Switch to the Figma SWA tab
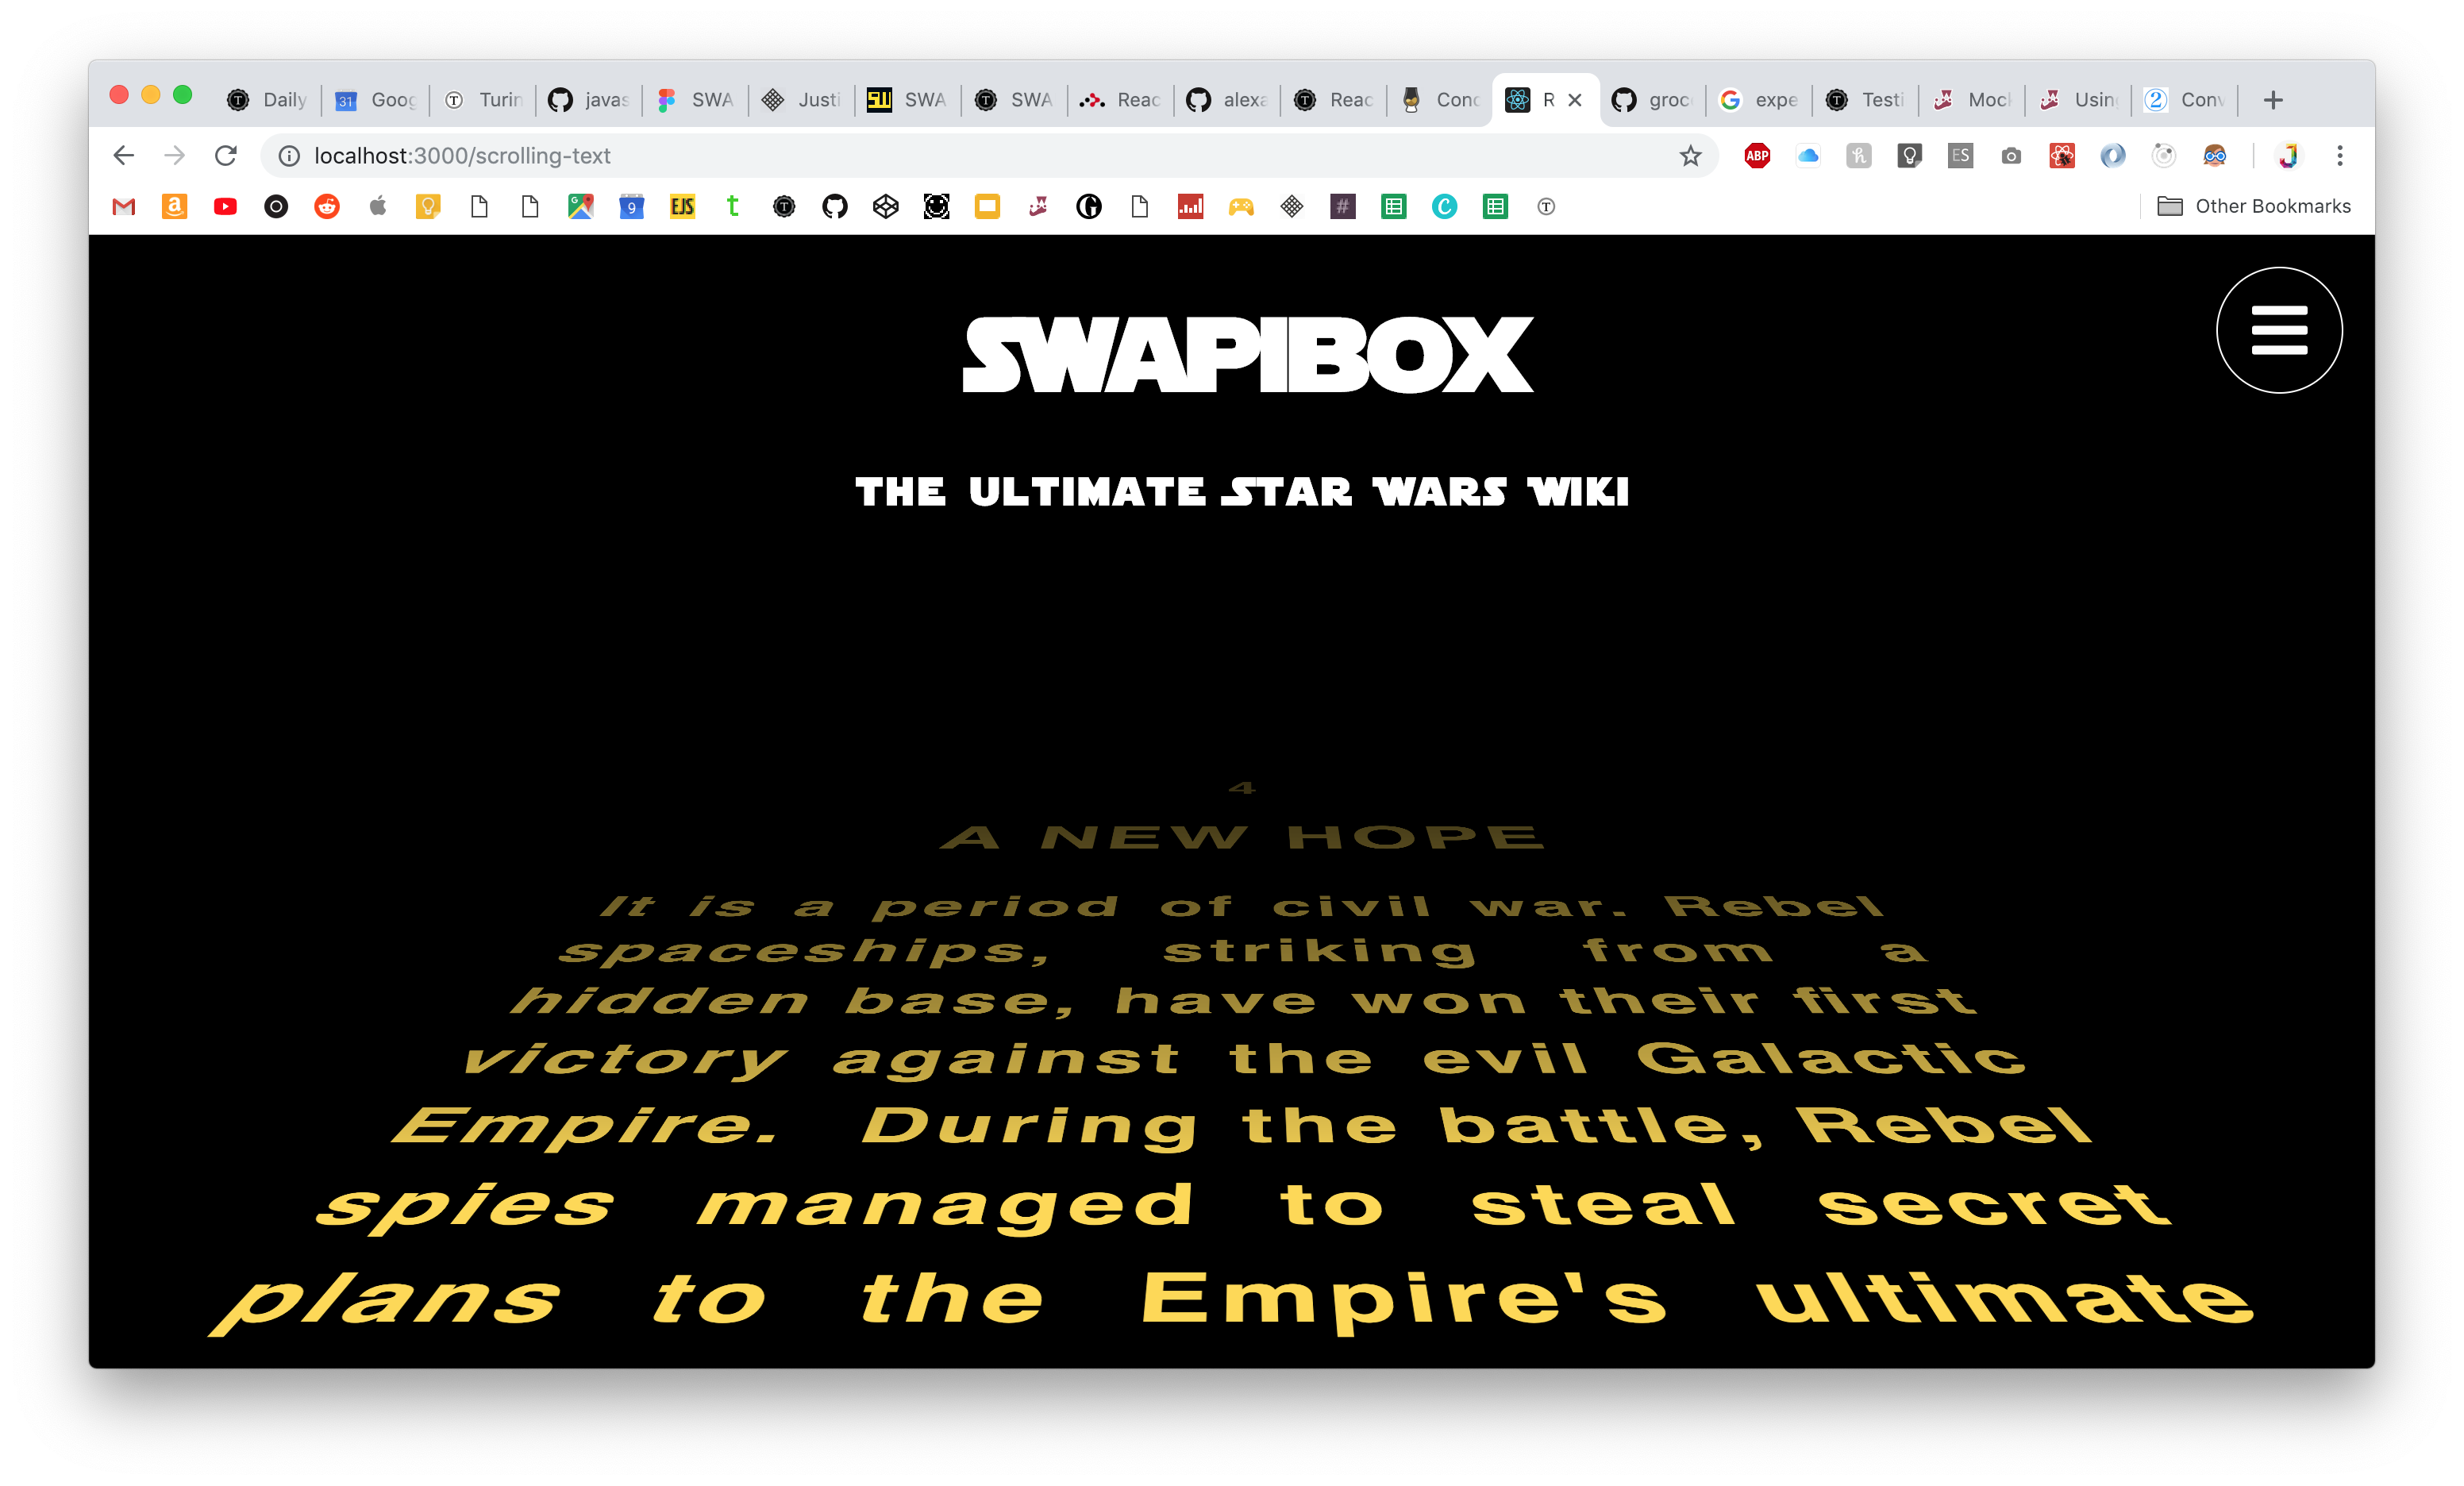The height and width of the screenshot is (1486, 2464). click(x=695, y=100)
